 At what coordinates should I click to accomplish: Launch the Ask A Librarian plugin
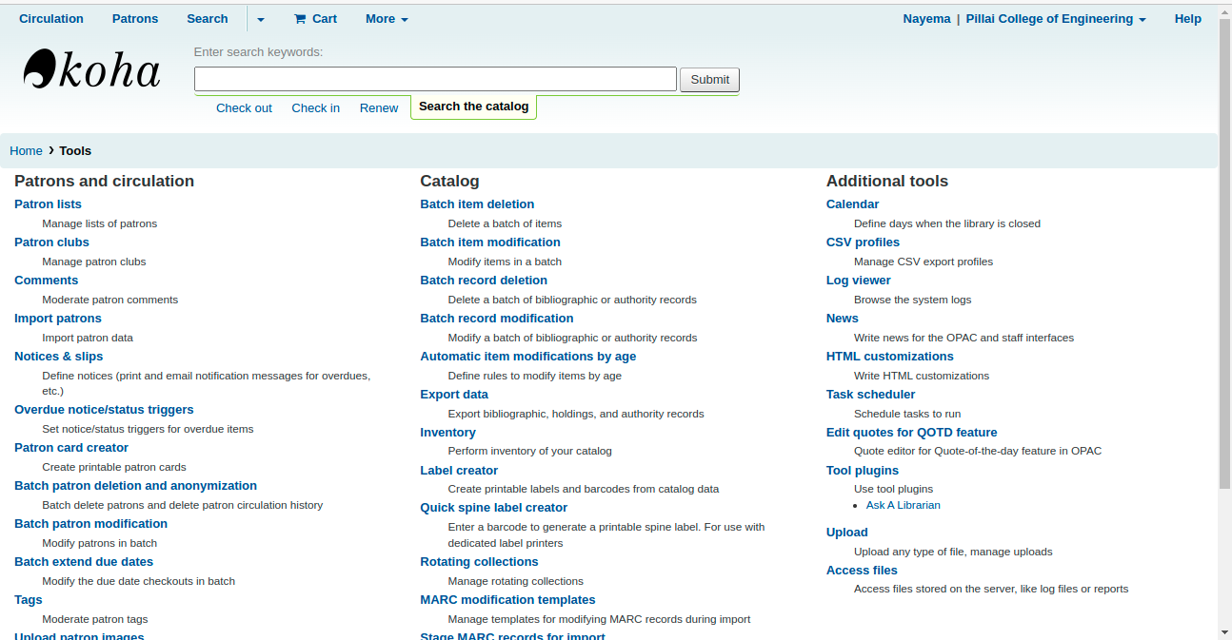pyautogui.click(x=903, y=505)
